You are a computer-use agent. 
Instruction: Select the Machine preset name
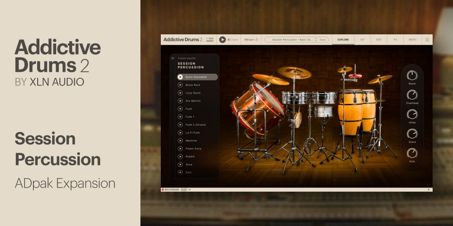[191, 141]
